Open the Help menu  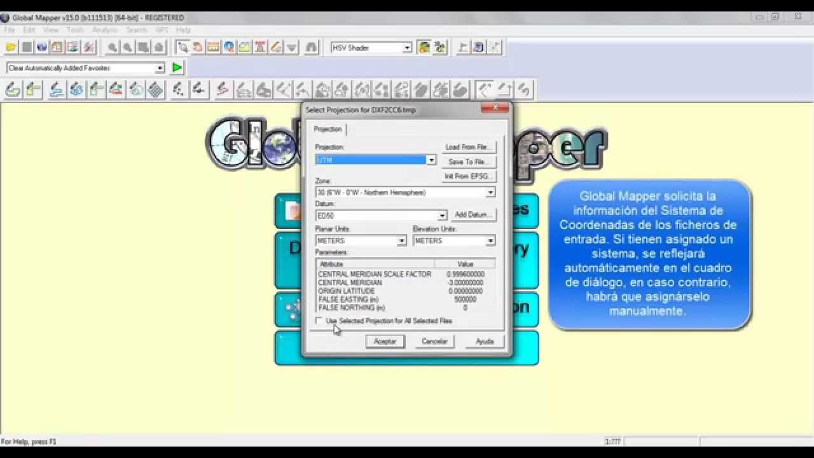(183, 30)
